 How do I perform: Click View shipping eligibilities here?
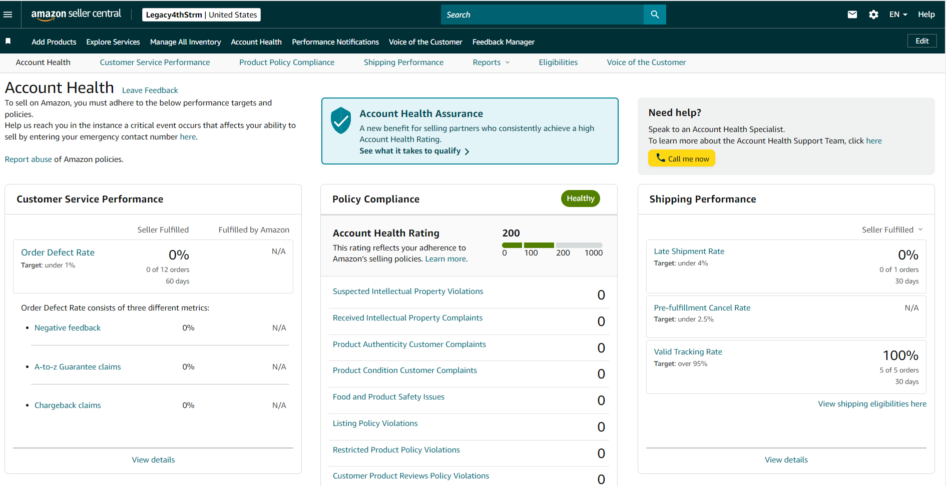pyautogui.click(x=872, y=404)
